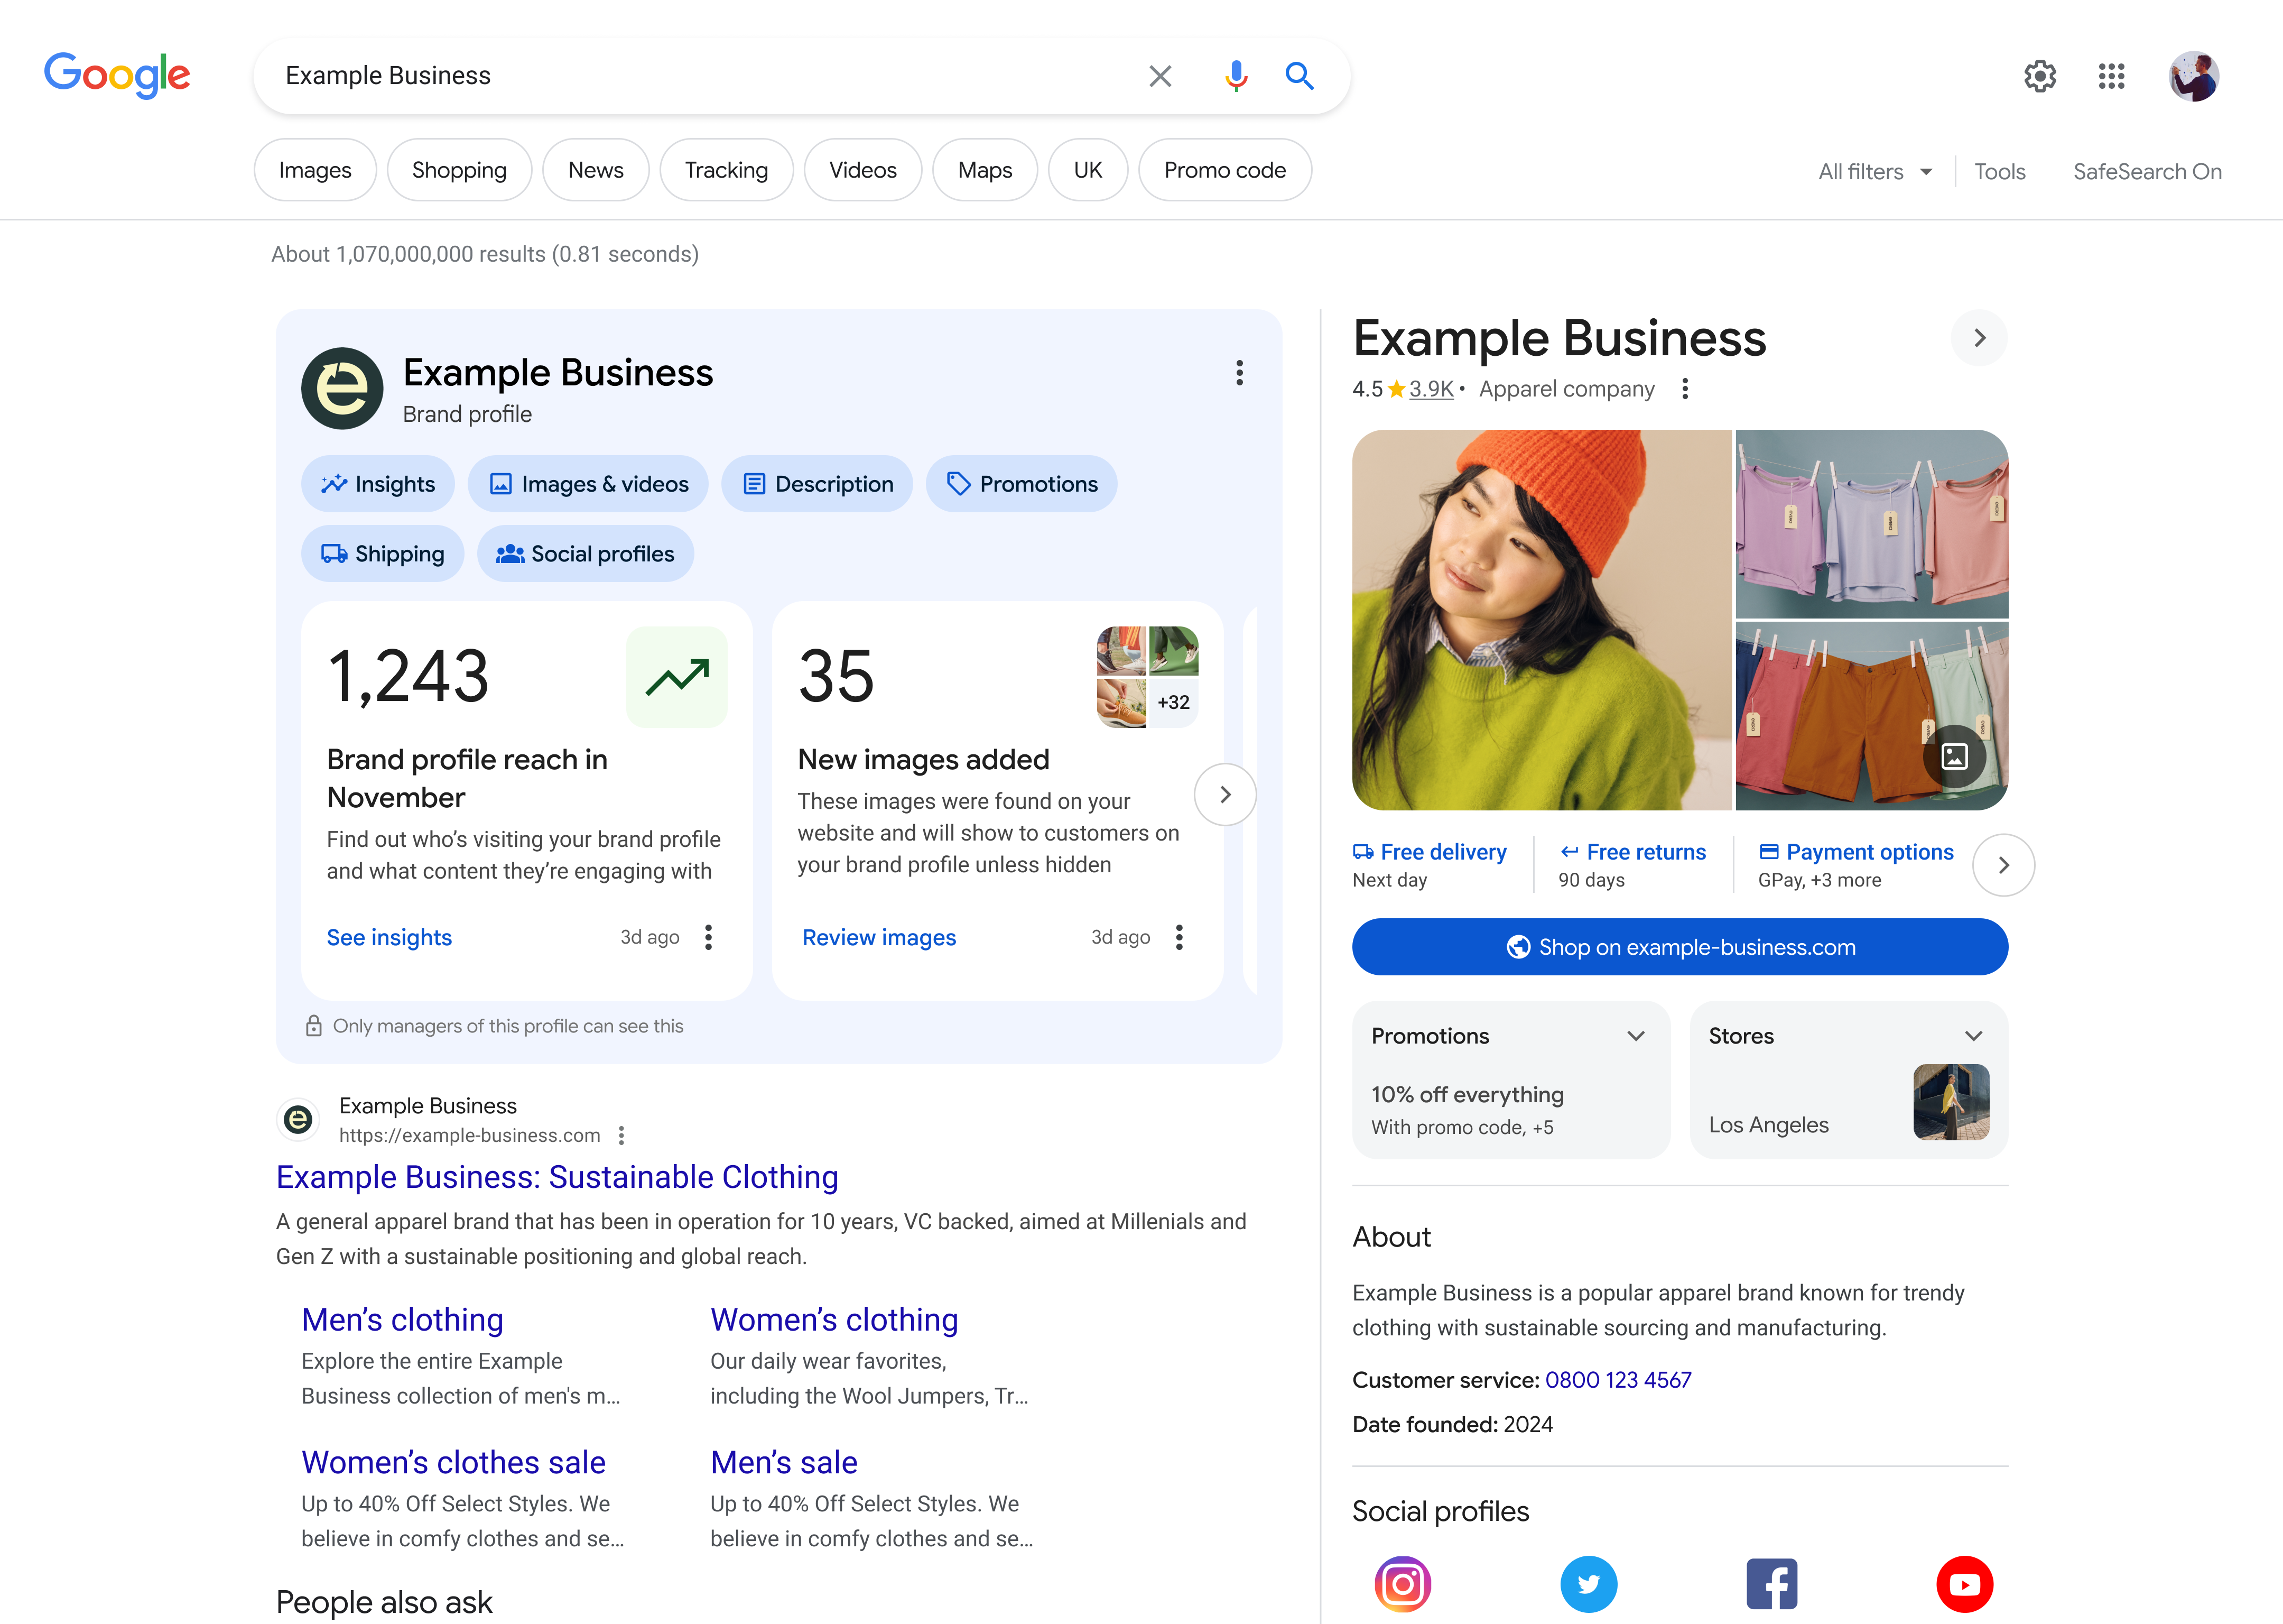This screenshot has height=1624, width=2283.
Task: Open the See insights link
Action: (x=389, y=937)
